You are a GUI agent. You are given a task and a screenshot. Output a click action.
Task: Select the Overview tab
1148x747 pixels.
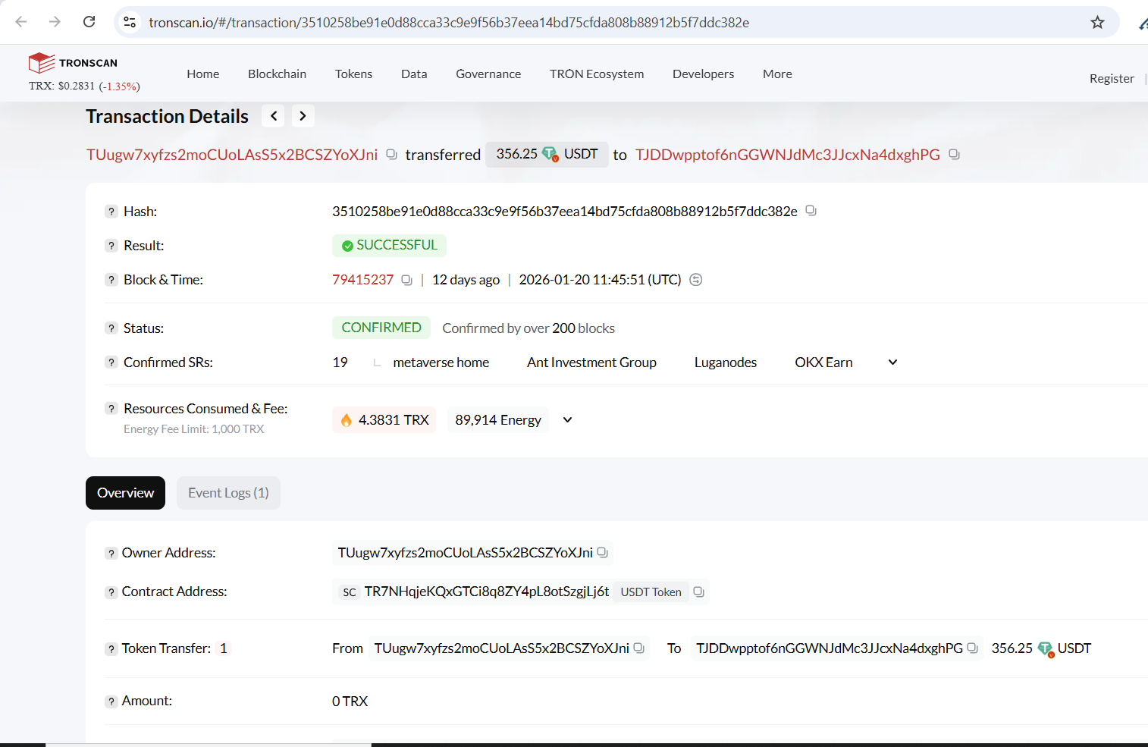[x=125, y=493]
